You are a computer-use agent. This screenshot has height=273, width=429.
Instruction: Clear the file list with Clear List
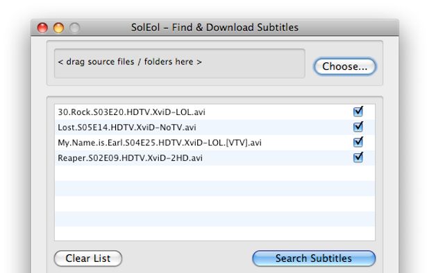coord(88,258)
